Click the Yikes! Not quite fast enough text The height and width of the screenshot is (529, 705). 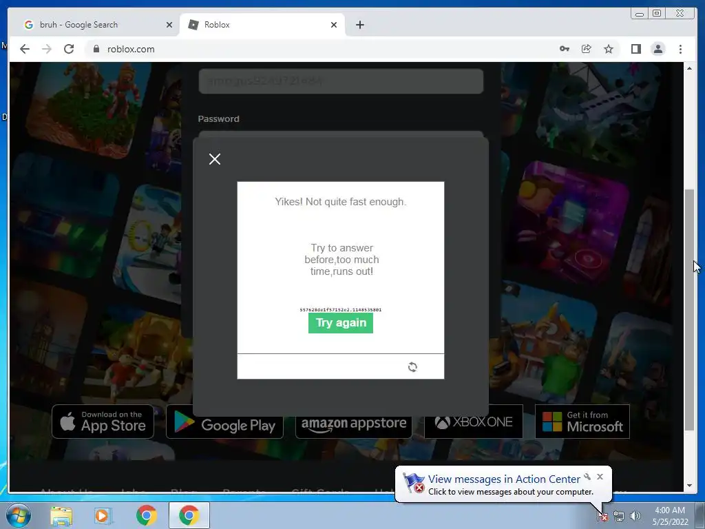click(x=341, y=202)
